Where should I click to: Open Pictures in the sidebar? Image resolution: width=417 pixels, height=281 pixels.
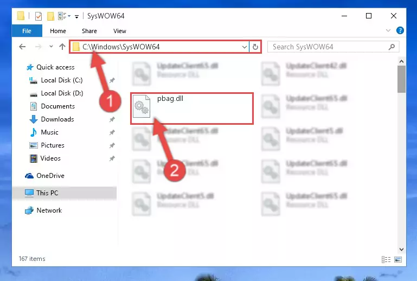point(47,145)
